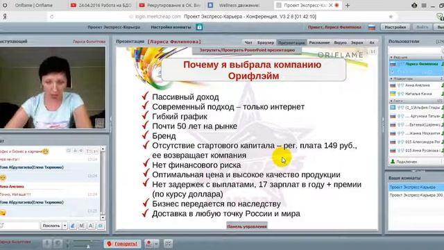
Task: Click the Послать send button
Action: tap(51, 226)
